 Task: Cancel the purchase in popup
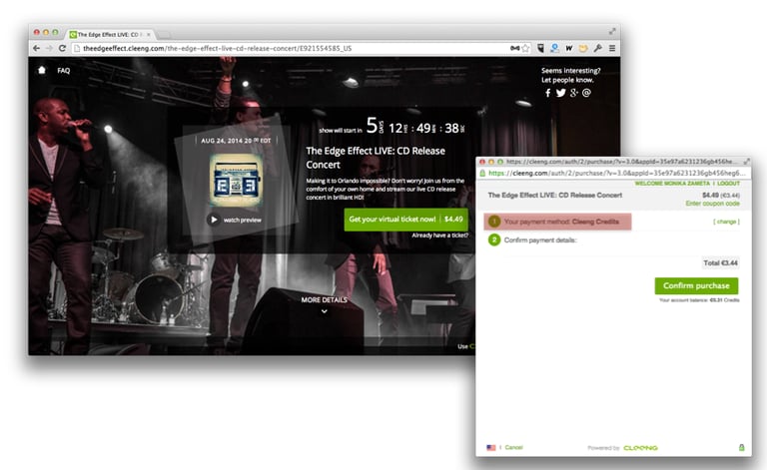pyautogui.click(x=513, y=447)
